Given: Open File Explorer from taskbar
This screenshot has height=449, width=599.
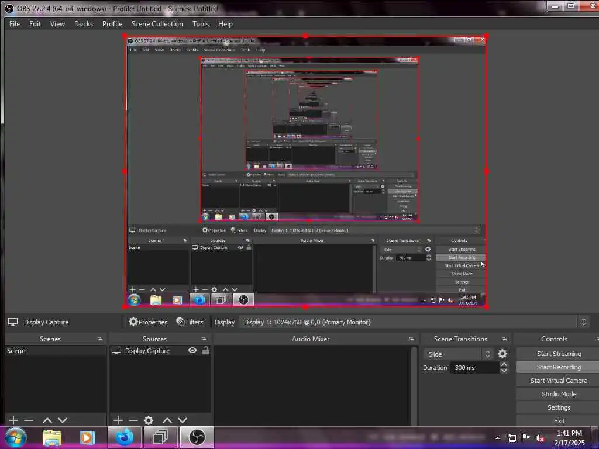Looking at the screenshot, I should click(x=52, y=438).
